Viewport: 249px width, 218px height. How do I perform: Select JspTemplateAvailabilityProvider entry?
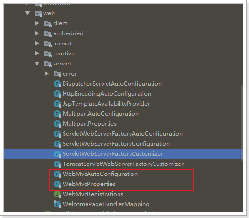[106, 104]
